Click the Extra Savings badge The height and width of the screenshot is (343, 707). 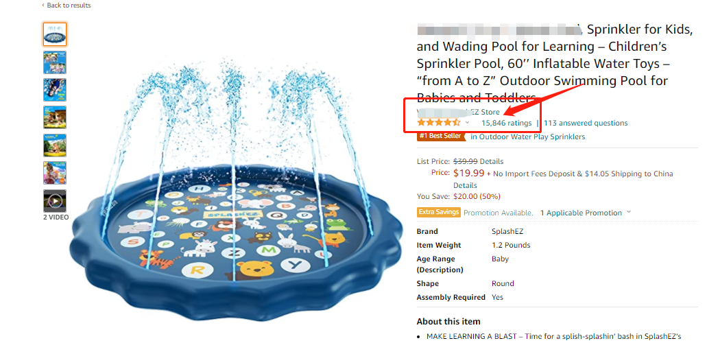pos(438,213)
